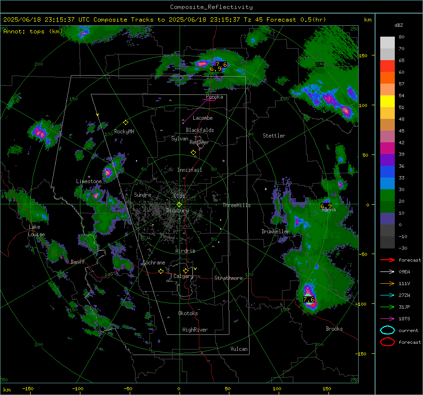Click the yellow diamond marker below RedDeer
423x395 pixels.
pyautogui.click(x=193, y=153)
